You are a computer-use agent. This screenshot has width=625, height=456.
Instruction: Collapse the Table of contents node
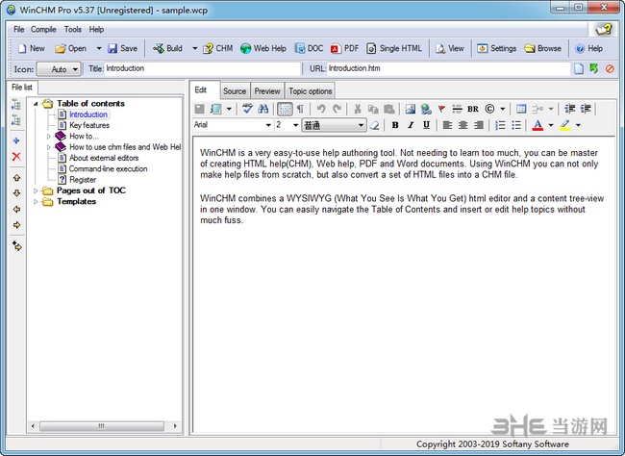(x=35, y=103)
